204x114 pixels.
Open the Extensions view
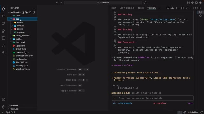click(x=4, y=38)
